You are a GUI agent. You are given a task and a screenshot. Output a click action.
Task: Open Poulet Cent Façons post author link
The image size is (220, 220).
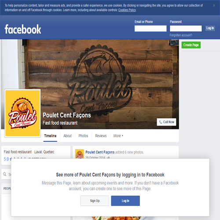click(x=100, y=152)
